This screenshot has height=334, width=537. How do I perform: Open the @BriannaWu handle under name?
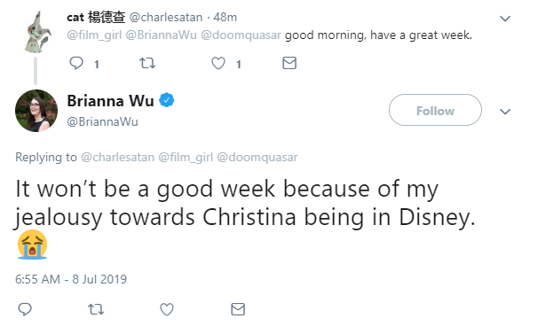(x=102, y=121)
